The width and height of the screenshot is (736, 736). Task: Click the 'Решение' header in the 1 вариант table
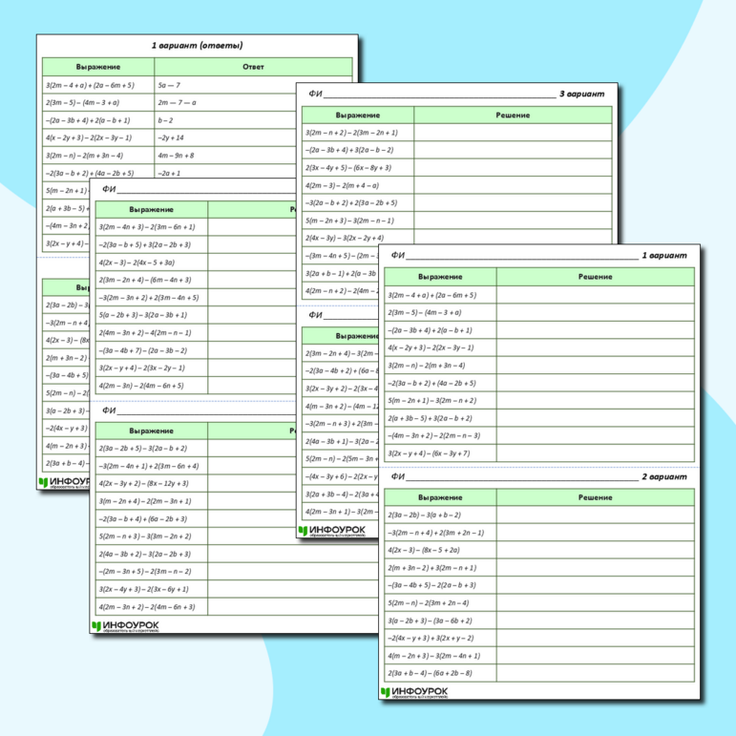point(595,277)
